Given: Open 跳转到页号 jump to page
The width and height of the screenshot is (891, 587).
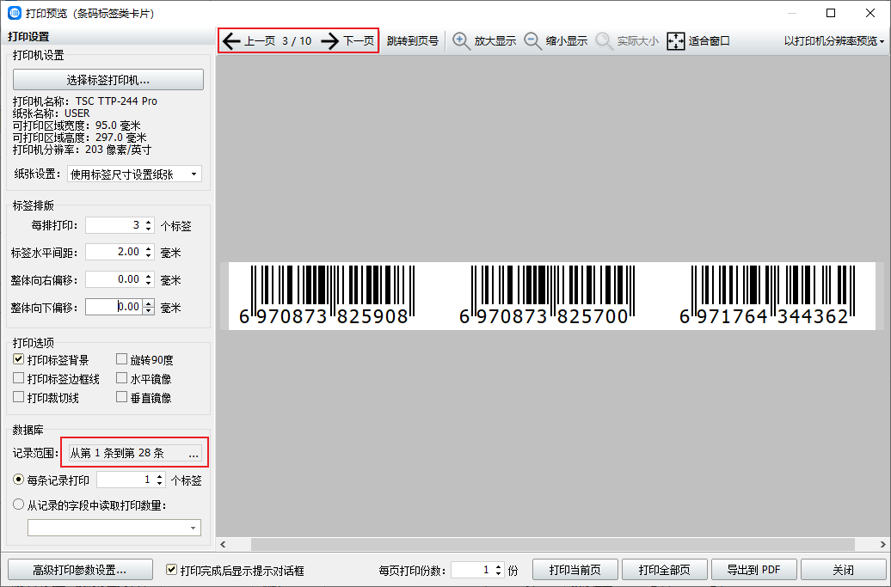Looking at the screenshot, I should (x=413, y=41).
